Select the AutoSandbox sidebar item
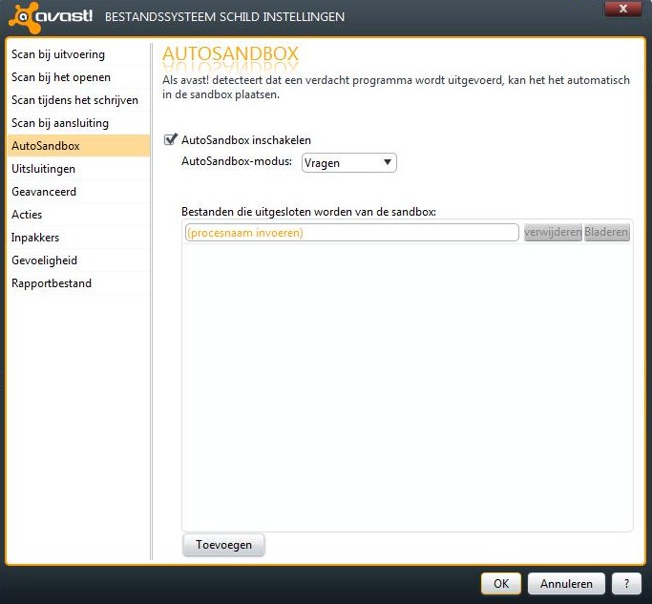652x604 pixels. tap(78, 146)
